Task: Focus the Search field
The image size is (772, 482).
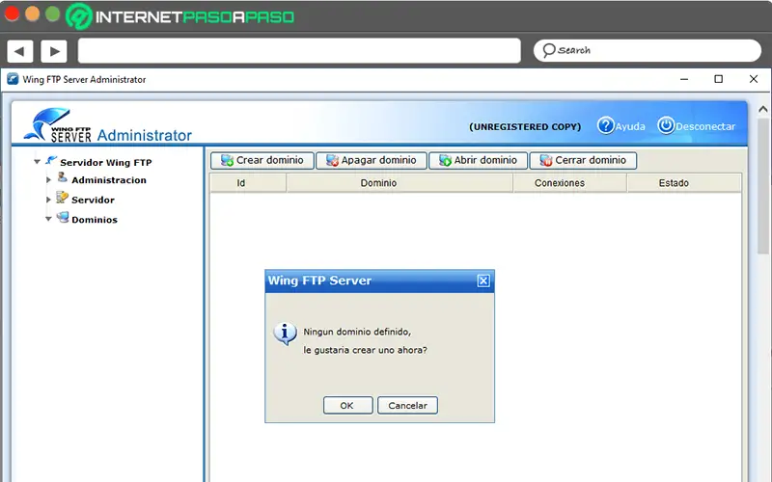Action: coord(647,51)
